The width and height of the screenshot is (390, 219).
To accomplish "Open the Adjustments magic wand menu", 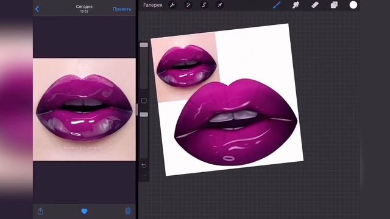I will (x=188, y=5).
